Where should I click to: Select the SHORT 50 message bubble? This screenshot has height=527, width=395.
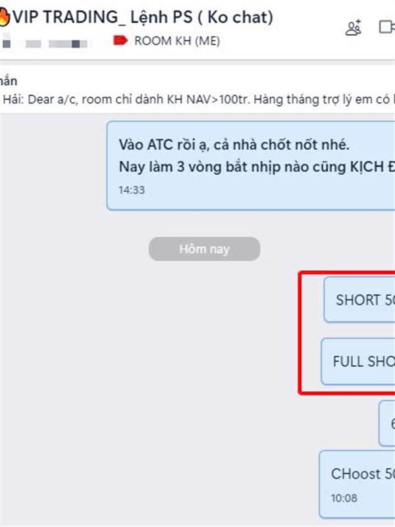[359, 300]
